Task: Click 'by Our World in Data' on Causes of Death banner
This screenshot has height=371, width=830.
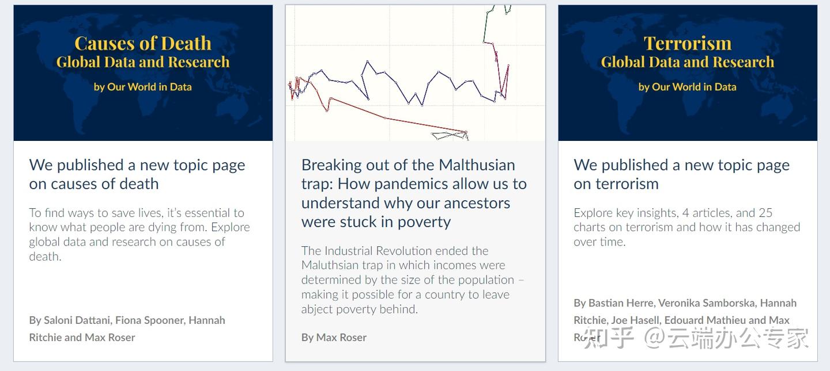Action: (x=143, y=87)
